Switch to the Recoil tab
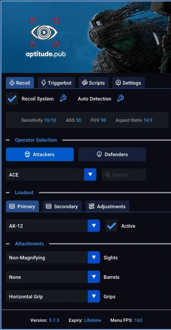This screenshot has height=330, width=171. [20, 83]
